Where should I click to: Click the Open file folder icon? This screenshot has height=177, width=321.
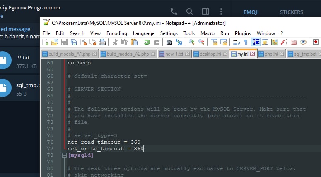[55, 42]
